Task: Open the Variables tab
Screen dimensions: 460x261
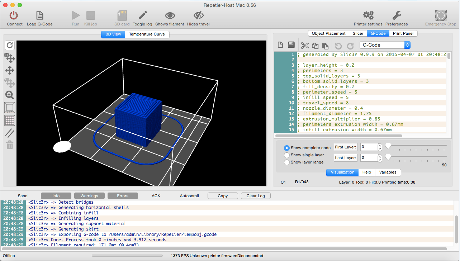Action: (x=388, y=172)
